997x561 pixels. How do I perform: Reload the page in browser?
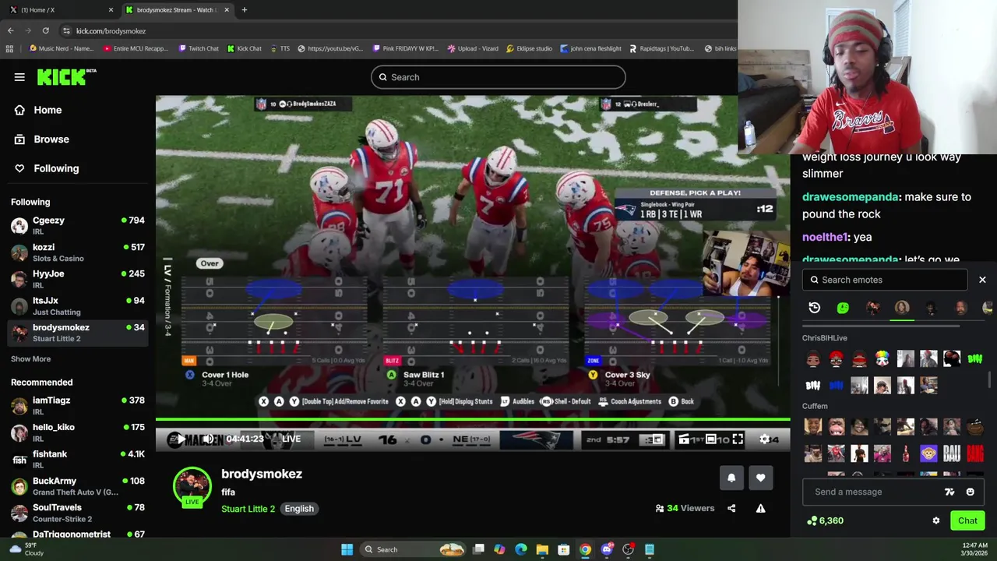[x=45, y=30]
